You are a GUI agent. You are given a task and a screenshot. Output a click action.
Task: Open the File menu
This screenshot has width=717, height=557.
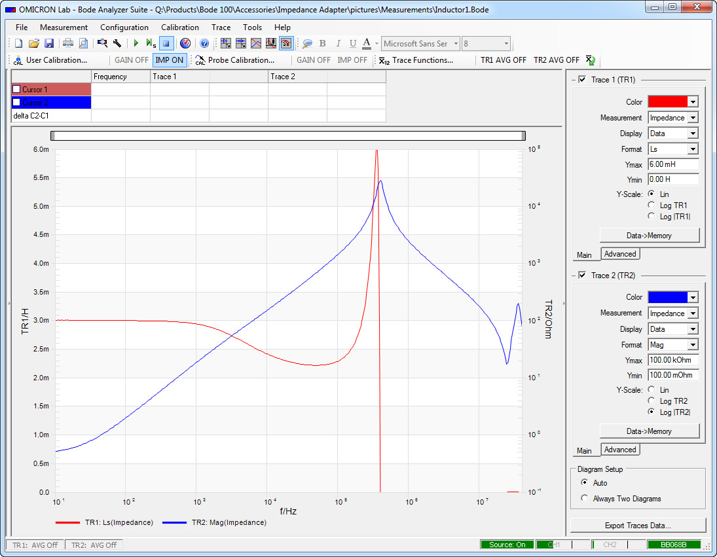22,27
